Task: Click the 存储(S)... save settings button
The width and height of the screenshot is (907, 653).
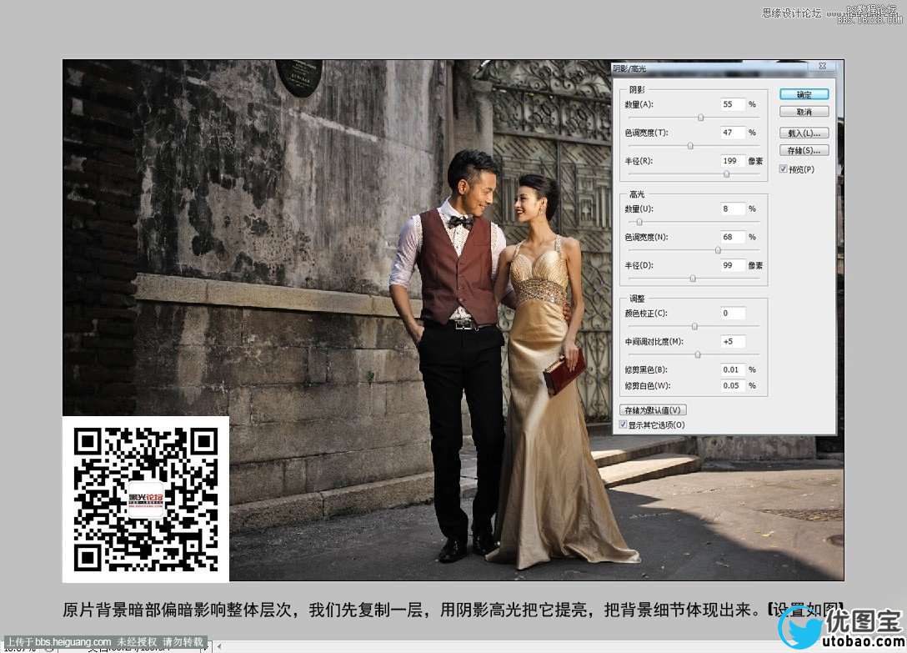Action: tap(804, 150)
